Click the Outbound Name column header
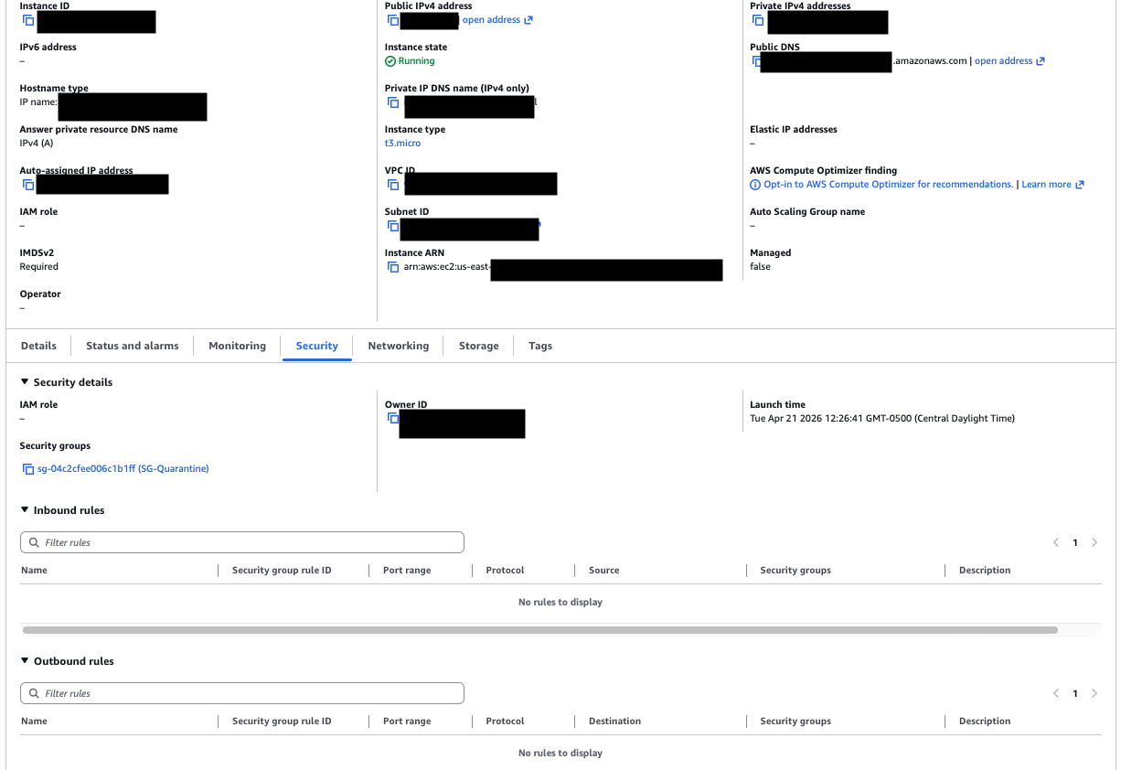Viewport: 1121px width, 770px height. 34,722
